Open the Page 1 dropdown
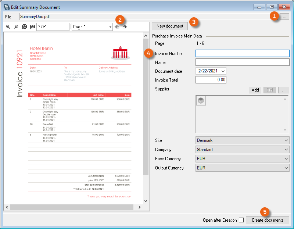Viewport: 294px width, 229px height. pyautogui.click(x=92, y=27)
